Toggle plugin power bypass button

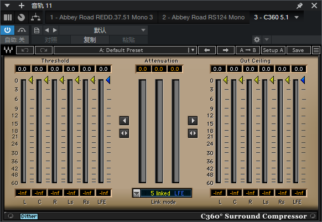(7, 30)
